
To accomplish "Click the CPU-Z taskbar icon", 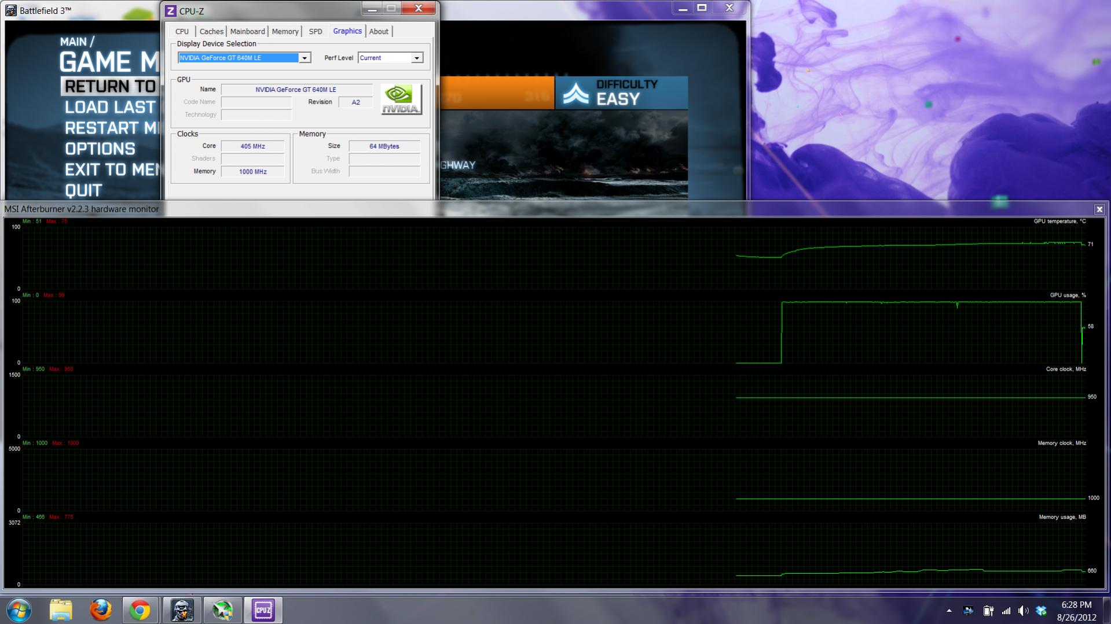I will (x=263, y=610).
